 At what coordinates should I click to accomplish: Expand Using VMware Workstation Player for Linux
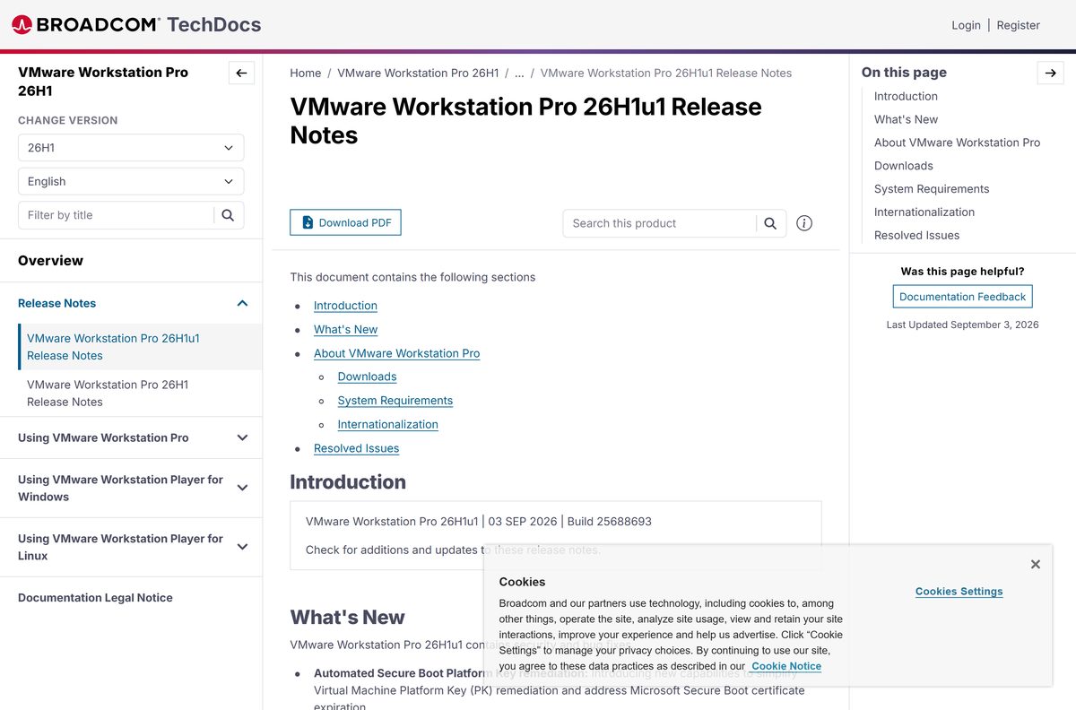pos(242,547)
